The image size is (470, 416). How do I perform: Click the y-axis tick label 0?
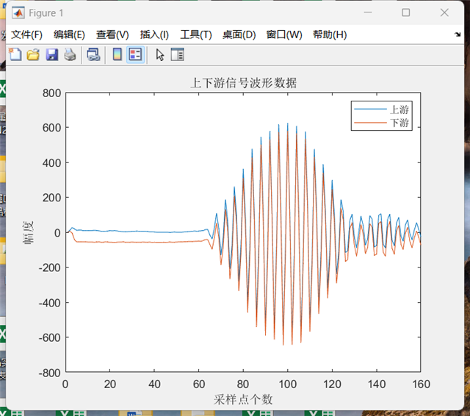click(57, 233)
